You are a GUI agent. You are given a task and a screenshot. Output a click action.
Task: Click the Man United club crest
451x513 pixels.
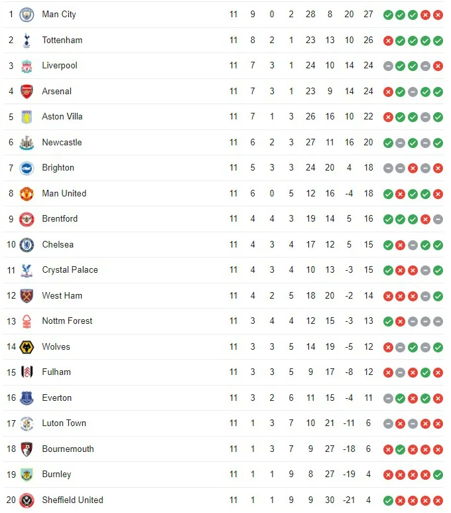pos(27,194)
